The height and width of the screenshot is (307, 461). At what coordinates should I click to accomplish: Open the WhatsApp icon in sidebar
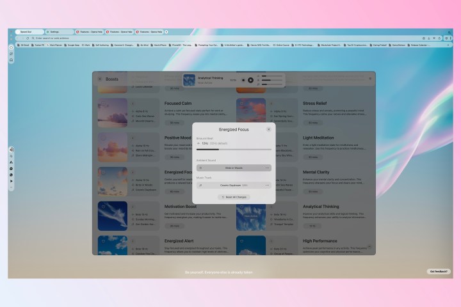12,175
